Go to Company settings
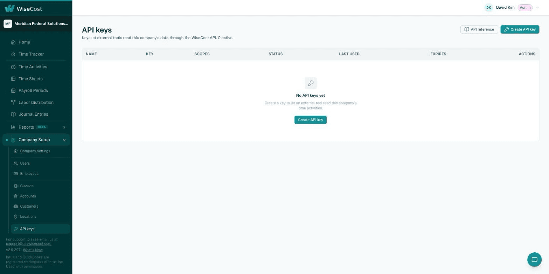This screenshot has height=274, width=549. click(x=40, y=151)
